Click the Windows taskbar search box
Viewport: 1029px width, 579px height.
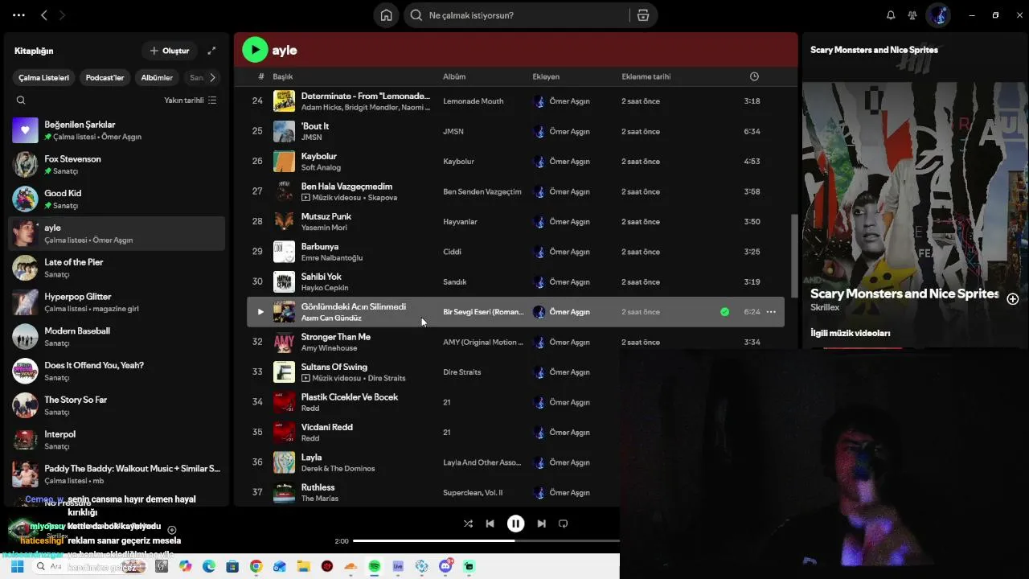coord(87,567)
